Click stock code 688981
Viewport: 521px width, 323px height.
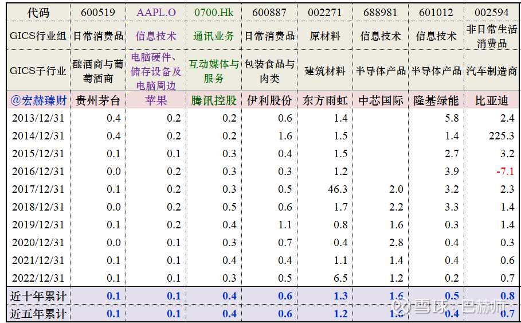380,13
